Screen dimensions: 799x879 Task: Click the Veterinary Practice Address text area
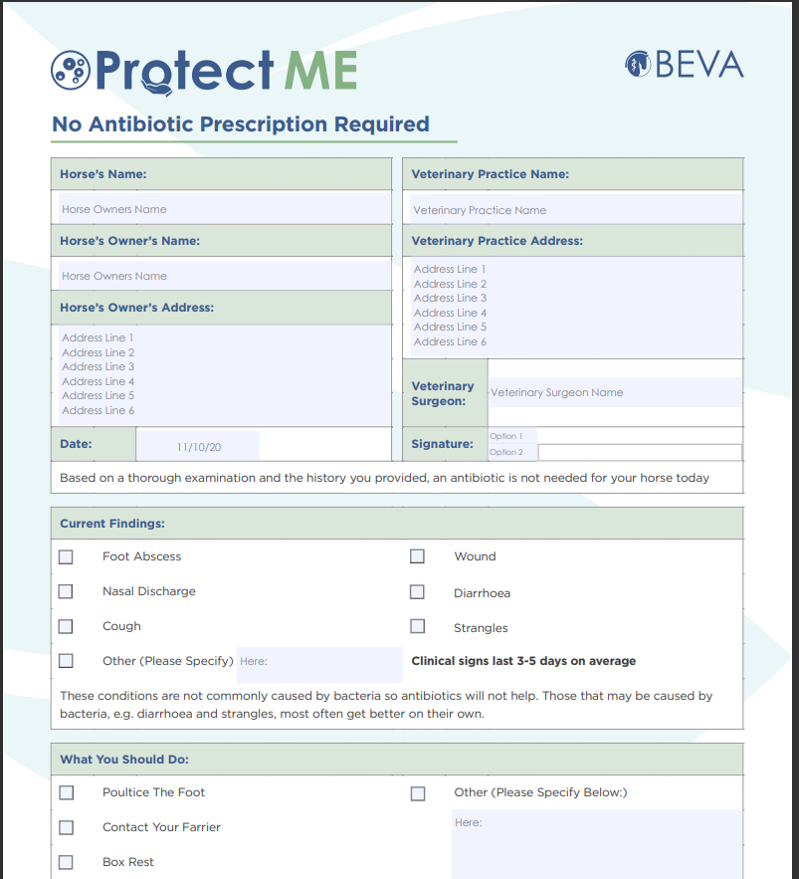(x=577, y=306)
